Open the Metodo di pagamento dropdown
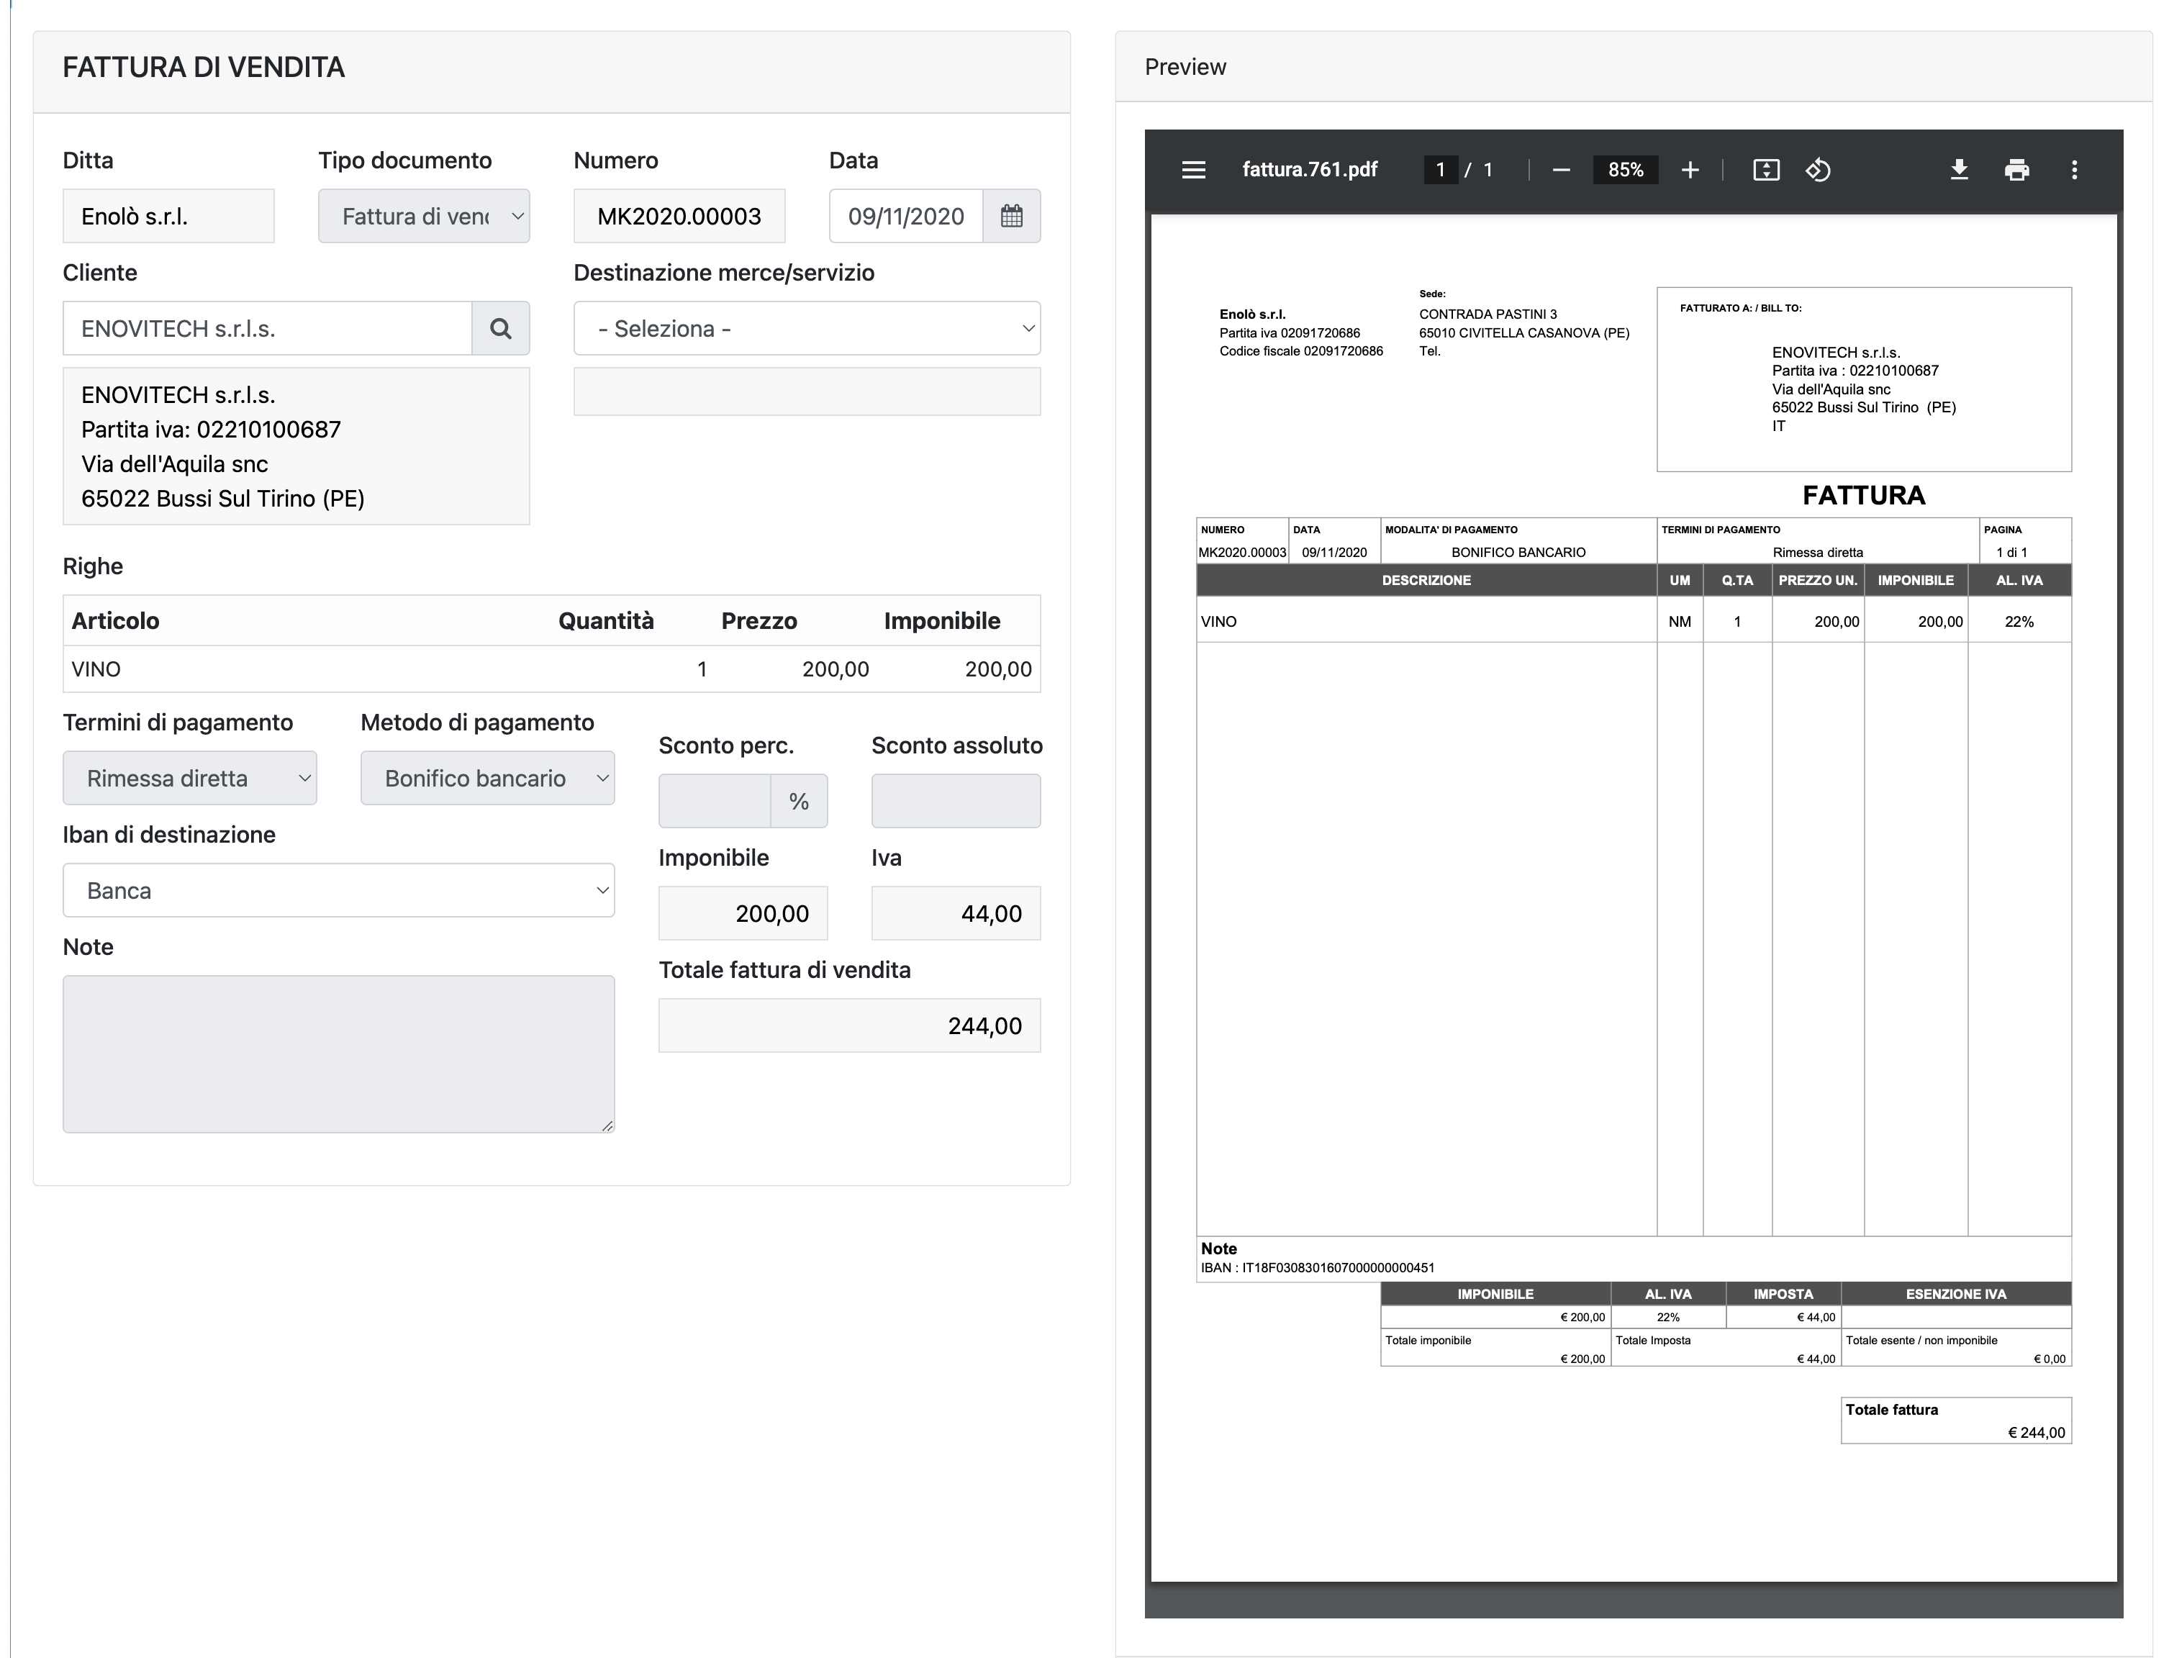 pyautogui.click(x=487, y=779)
